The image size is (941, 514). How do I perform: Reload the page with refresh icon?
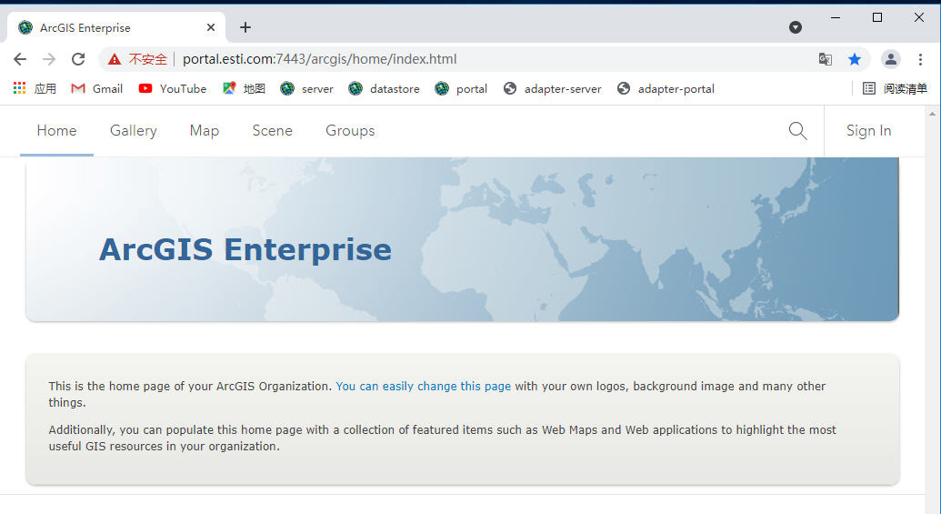(x=78, y=59)
